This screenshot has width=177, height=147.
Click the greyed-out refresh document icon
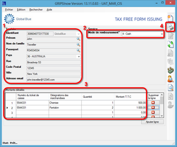[171, 96]
